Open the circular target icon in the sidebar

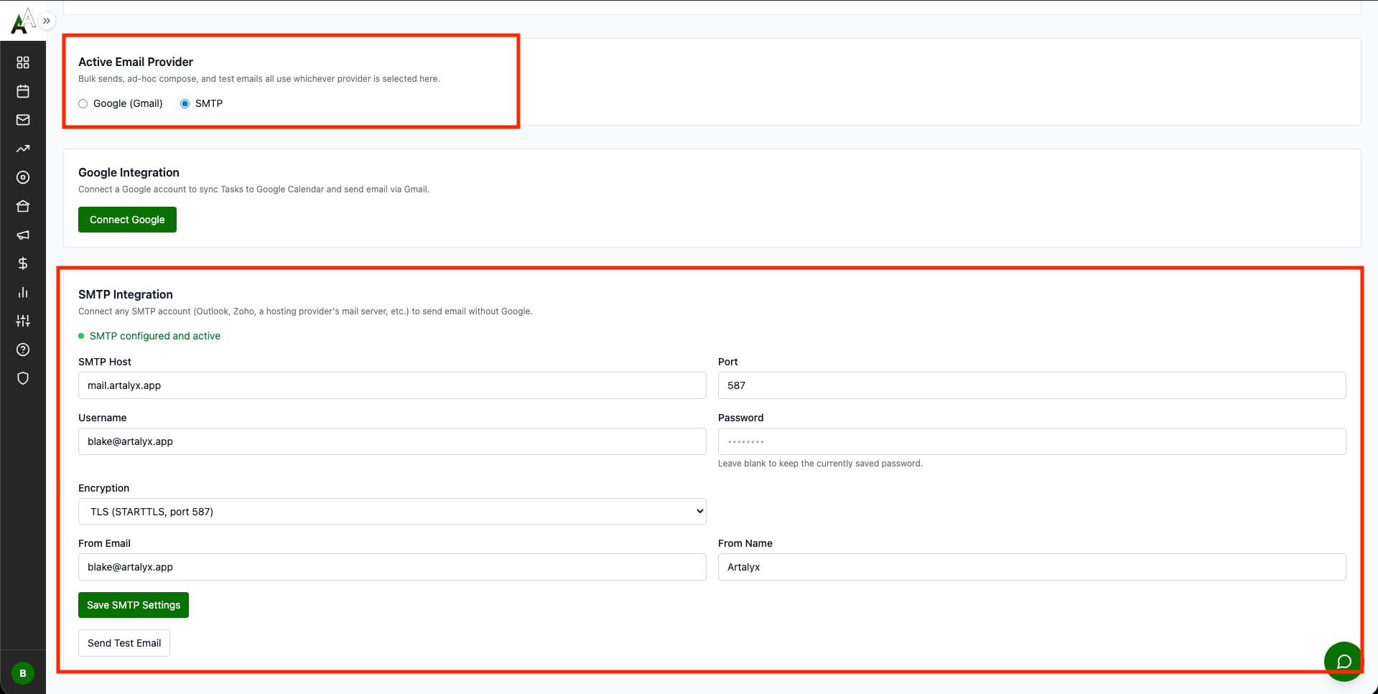point(23,177)
